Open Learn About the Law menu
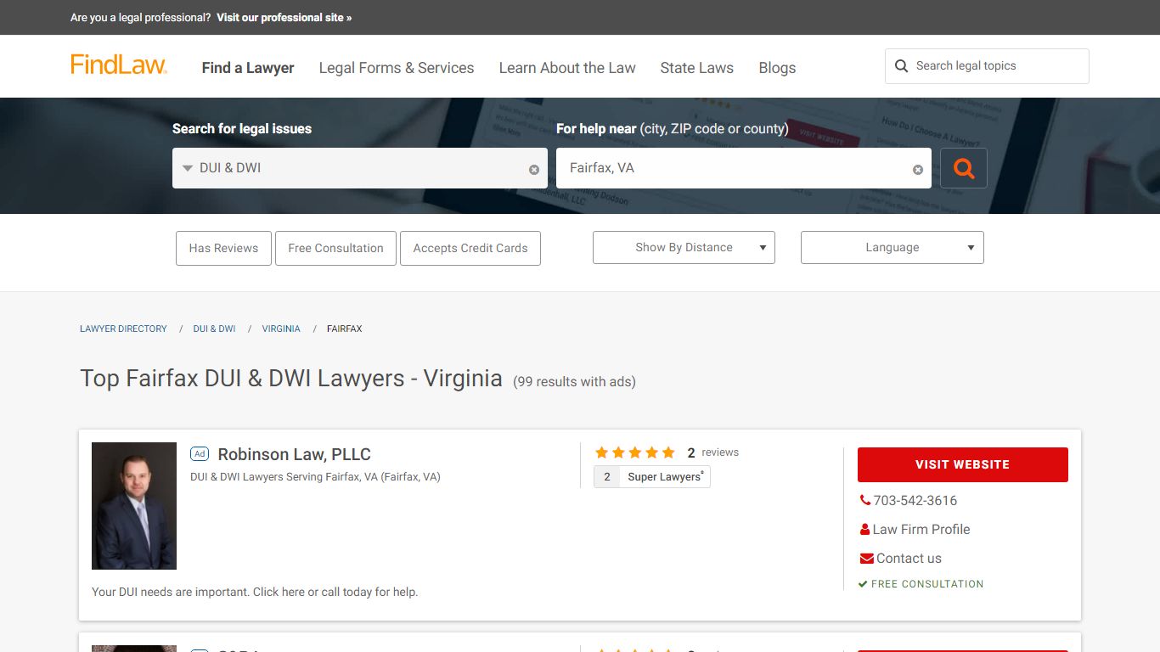1160x652 pixels. point(567,68)
